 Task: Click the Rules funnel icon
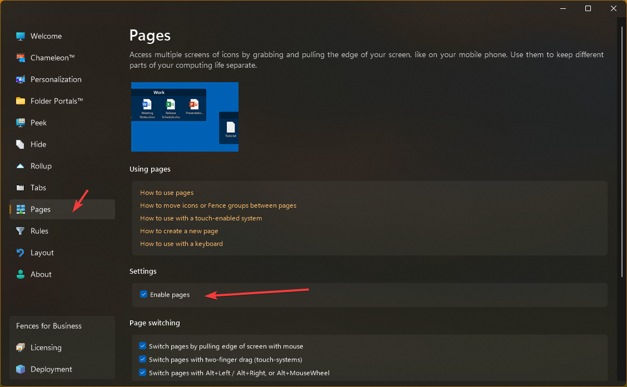21,231
